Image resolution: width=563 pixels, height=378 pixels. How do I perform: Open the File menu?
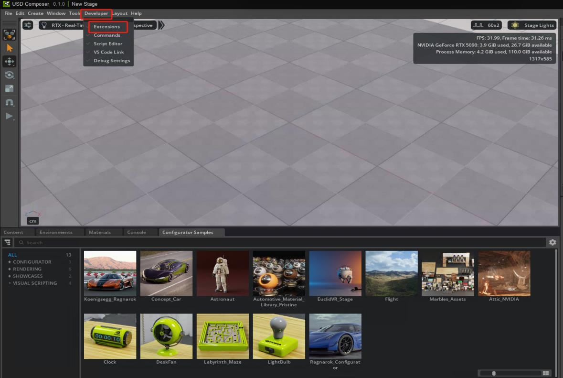pyautogui.click(x=8, y=13)
